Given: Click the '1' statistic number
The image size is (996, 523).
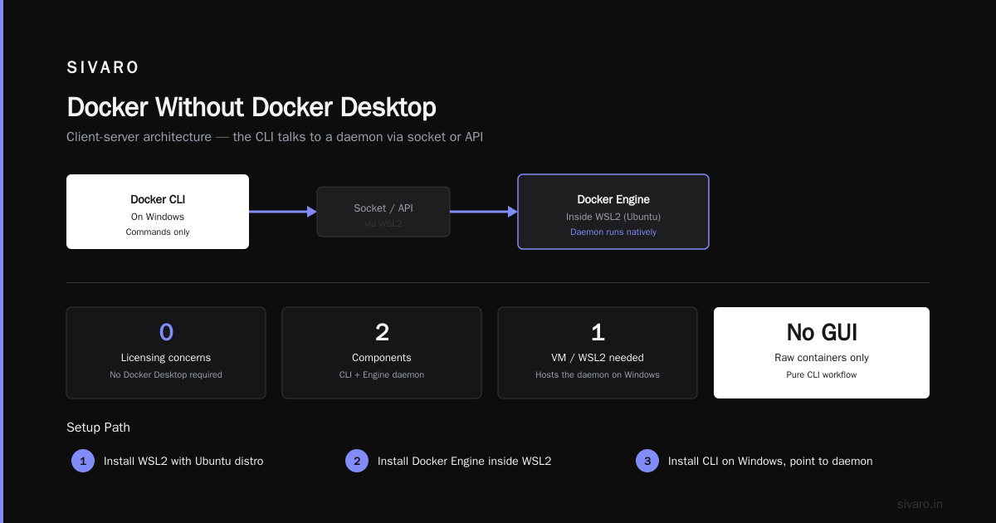Looking at the screenshot, I should click(598, 332).
